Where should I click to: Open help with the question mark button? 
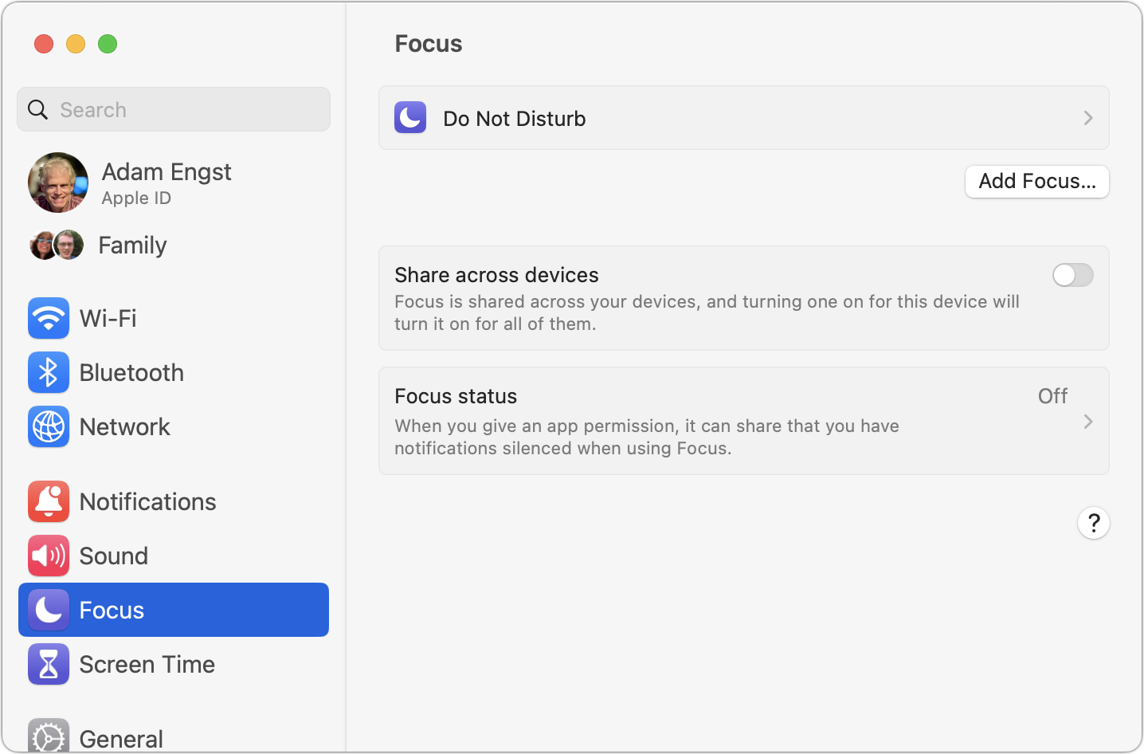[x=1094, y=523]
